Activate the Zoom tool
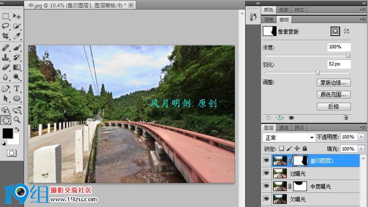This screenshot has height=207, width=368. tap(17, 120)
